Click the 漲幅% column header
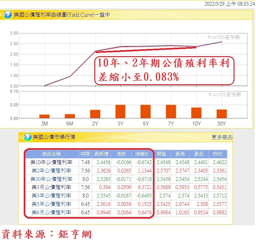Viewport: 256px width, 243px height. (x=142, y=154)
